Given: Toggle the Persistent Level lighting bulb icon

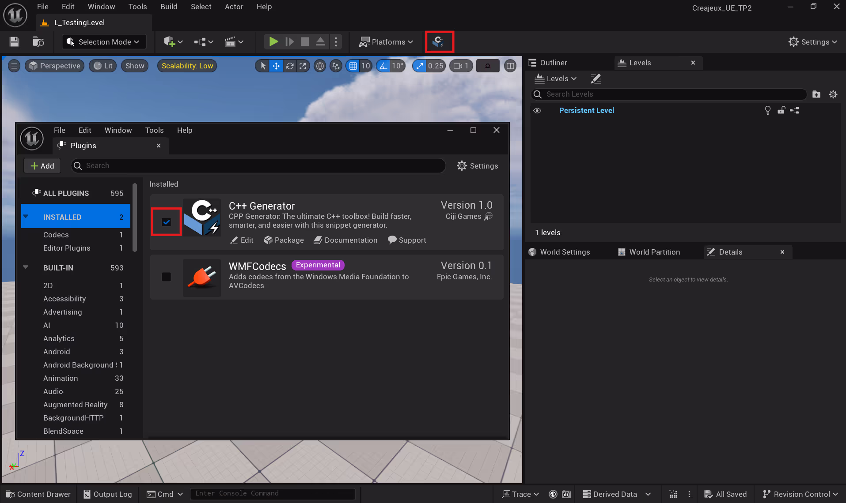Looking at the screenshot, I should click(768, 110).
